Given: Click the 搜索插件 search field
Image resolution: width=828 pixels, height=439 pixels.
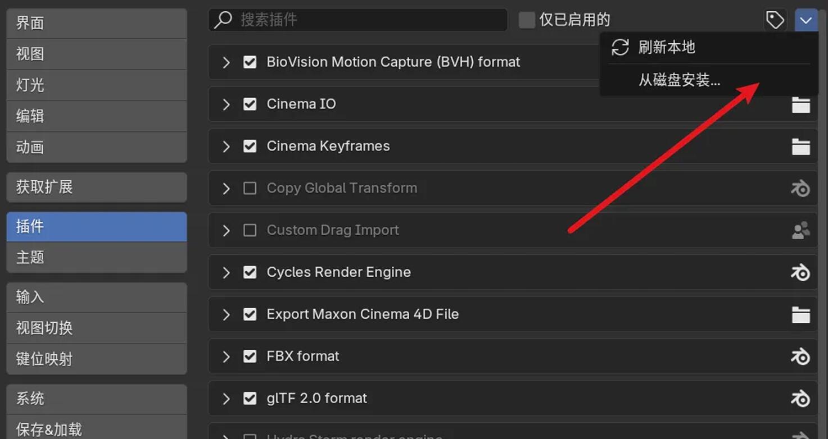Looking at the screenshot, I should pyautogui.click(x=358, y=20).
